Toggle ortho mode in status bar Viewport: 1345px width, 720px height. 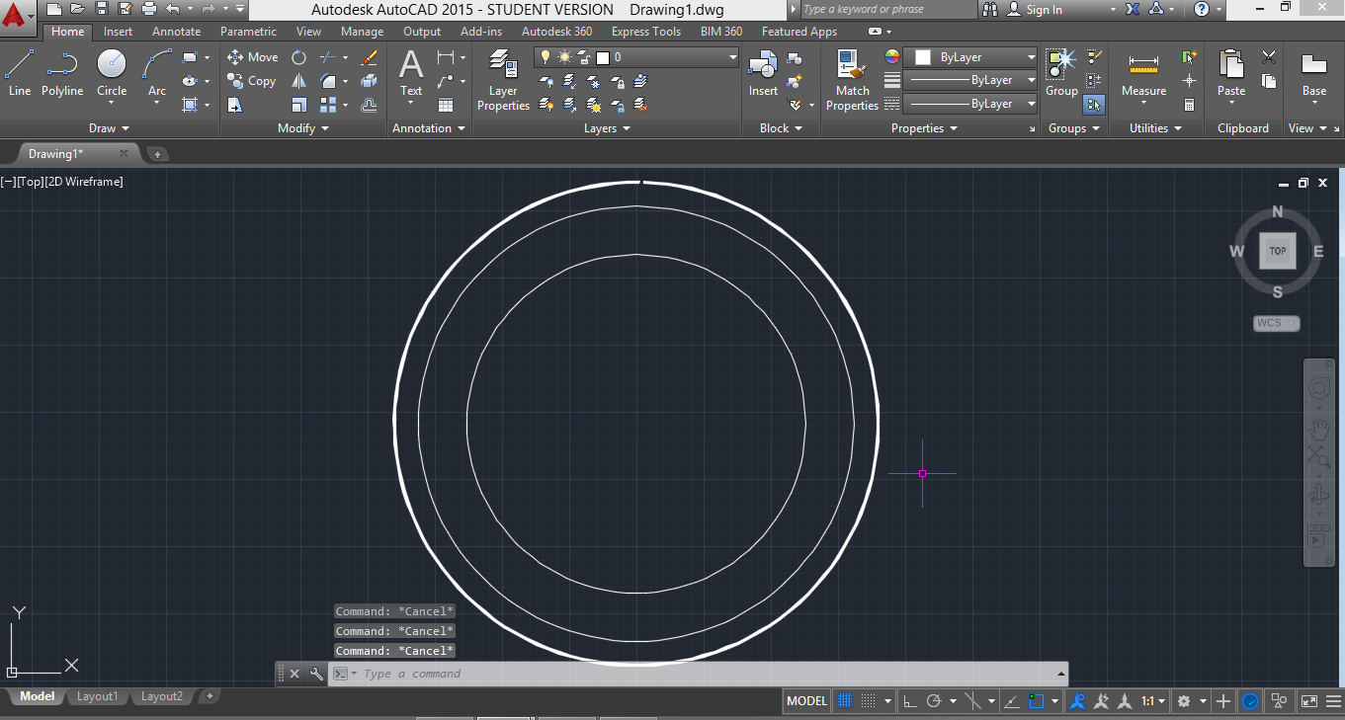coord(910,701)
